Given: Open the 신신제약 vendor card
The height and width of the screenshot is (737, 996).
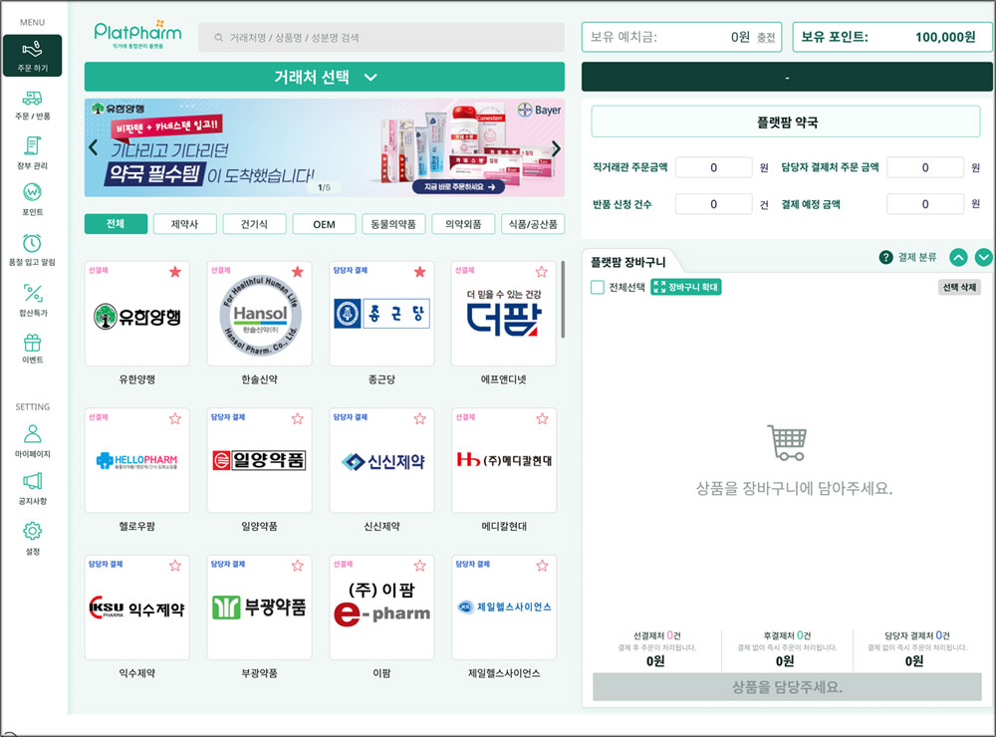Looking at the screenshot, I should tap(381, 460).
